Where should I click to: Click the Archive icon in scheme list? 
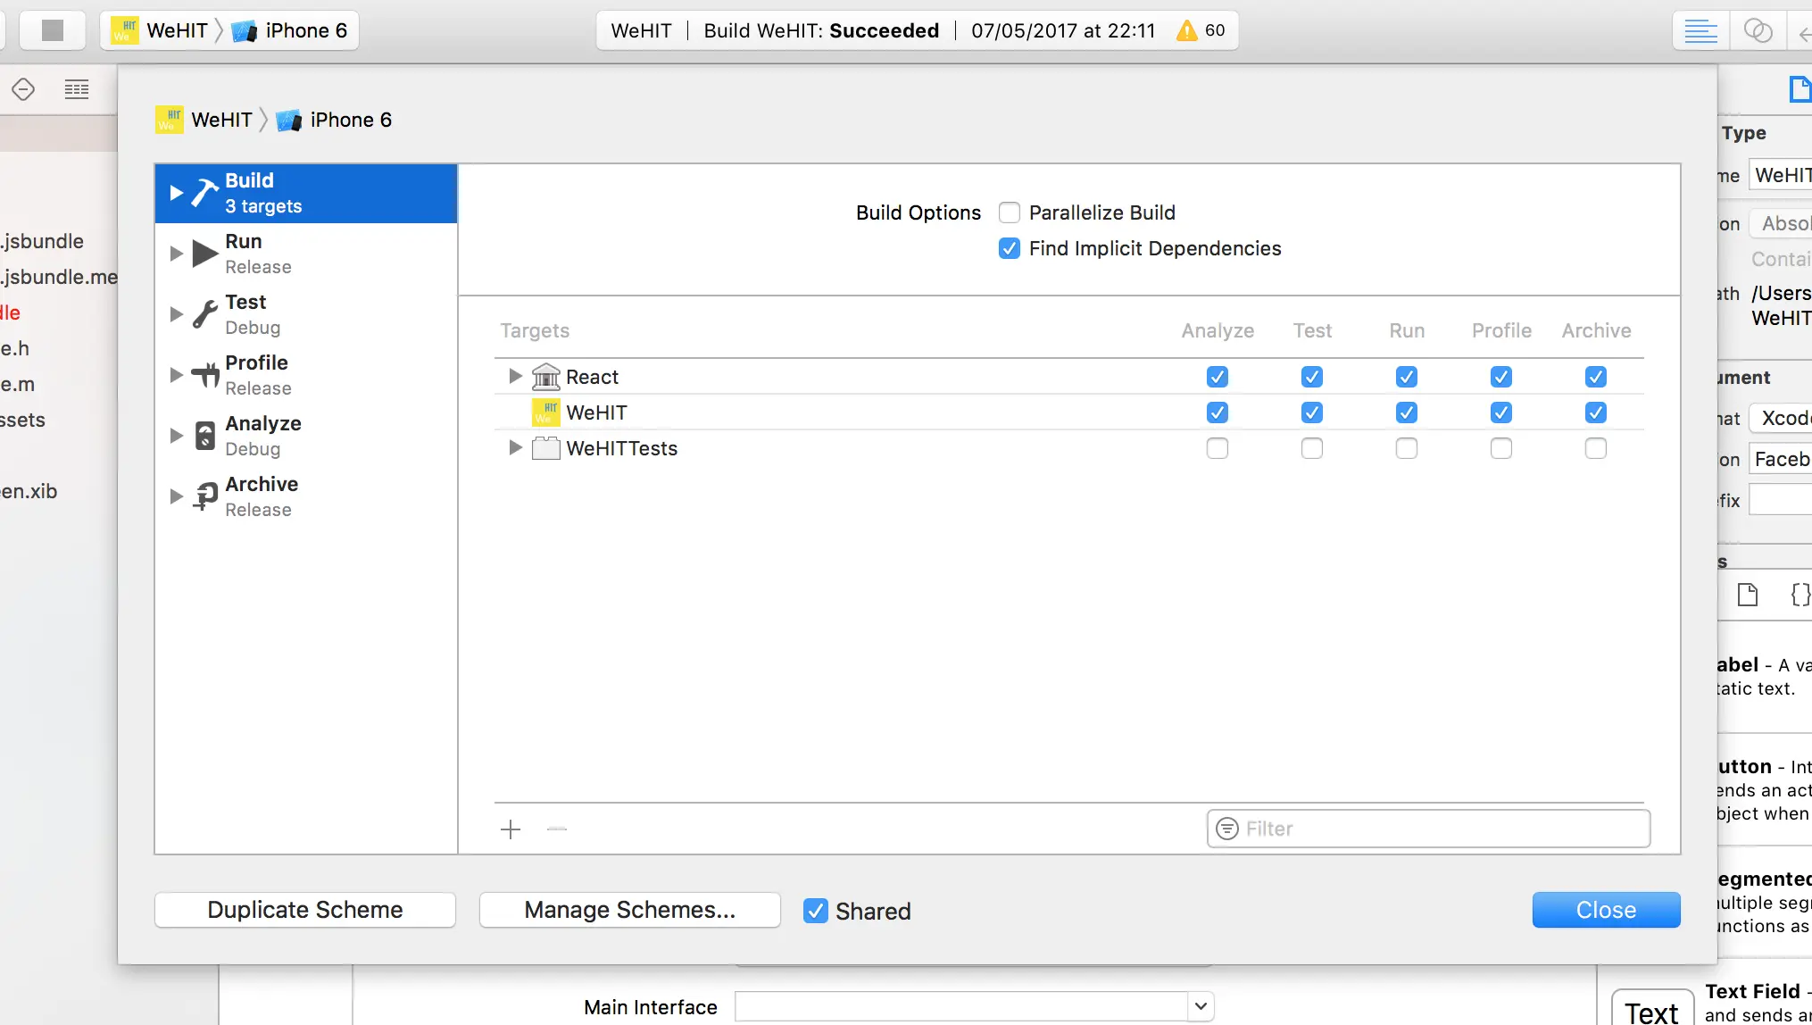point(205,496)
